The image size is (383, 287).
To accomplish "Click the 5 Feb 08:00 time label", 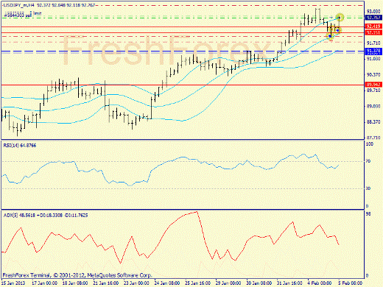I will tap(351, 283).
